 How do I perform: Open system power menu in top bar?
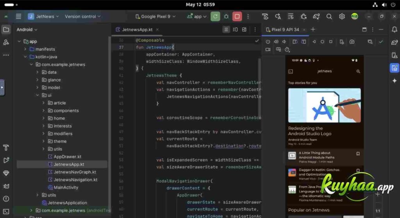pos(393,5)
